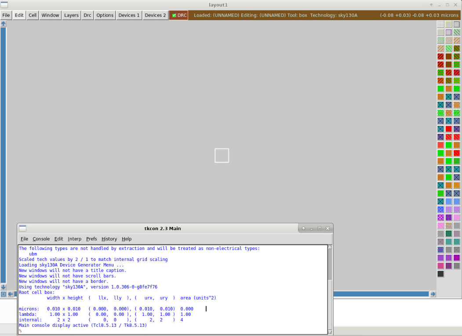The height and width of the screenshot is (336, 462).
Task: Open tkcon File menu
Action: [x=24, y=239]
